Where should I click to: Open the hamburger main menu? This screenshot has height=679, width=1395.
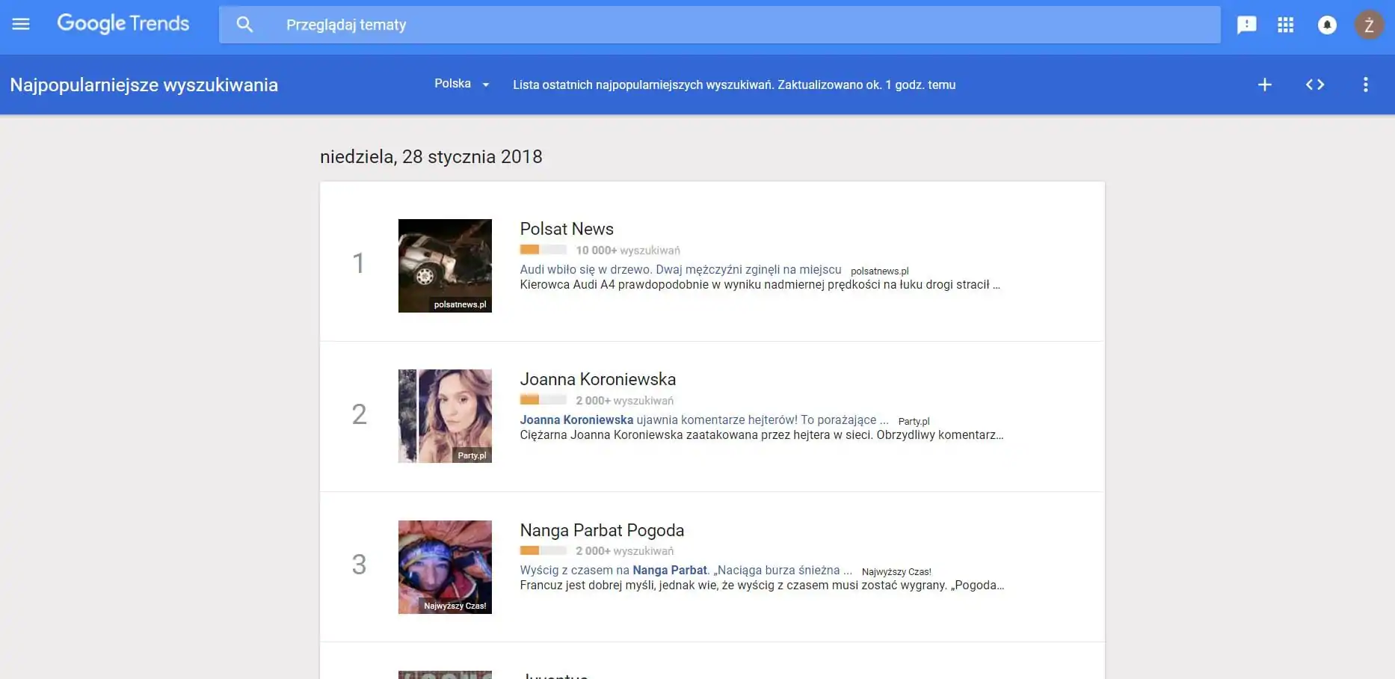coord(21,24)
